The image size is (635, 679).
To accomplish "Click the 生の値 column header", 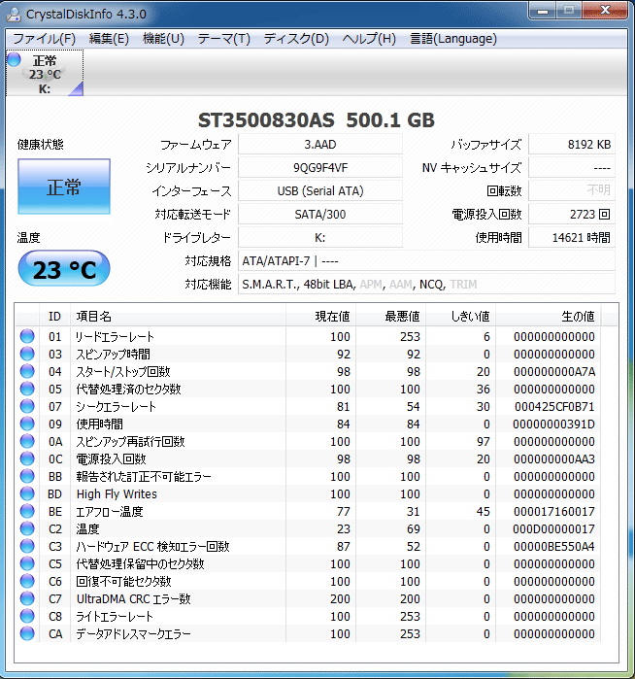I will click(x=548, y=316).
